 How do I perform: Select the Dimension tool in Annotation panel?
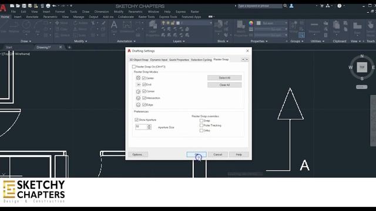point(127,26)
